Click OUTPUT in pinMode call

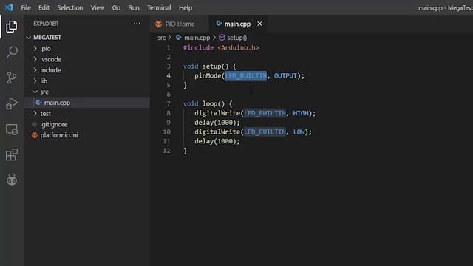coord(285,75)
